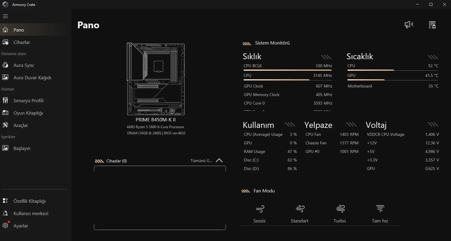Click the Başlayın icon
This screenshot has width=451, height=241.
(x=5, y=148)
